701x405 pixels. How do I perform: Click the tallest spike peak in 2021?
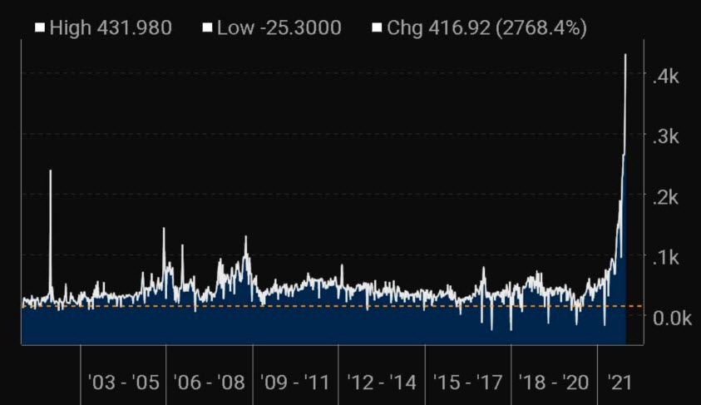625,56
